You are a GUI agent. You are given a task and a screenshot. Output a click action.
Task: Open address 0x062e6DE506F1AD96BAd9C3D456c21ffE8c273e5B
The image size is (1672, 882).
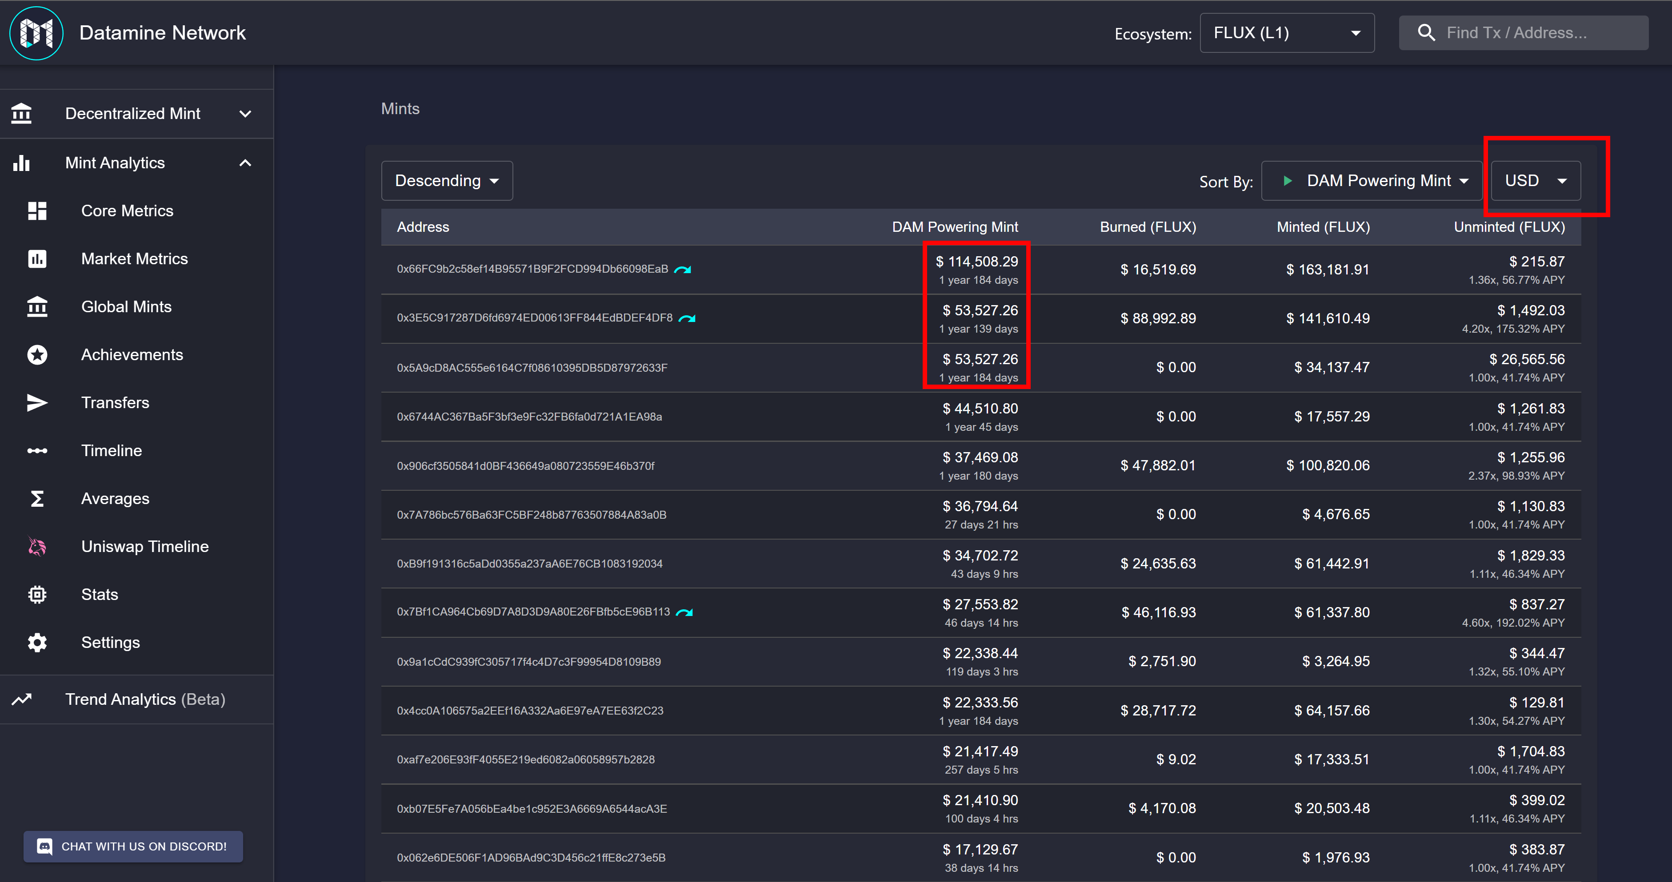tap(532, 858)
